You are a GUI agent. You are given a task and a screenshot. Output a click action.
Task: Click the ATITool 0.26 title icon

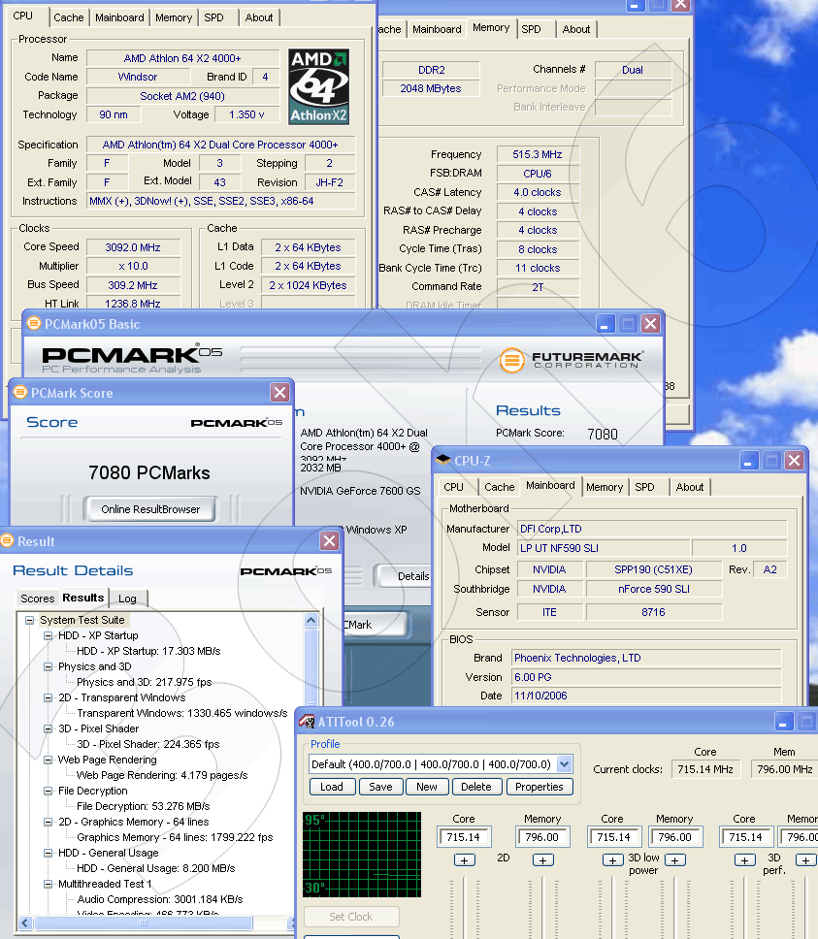click(308, 722)
